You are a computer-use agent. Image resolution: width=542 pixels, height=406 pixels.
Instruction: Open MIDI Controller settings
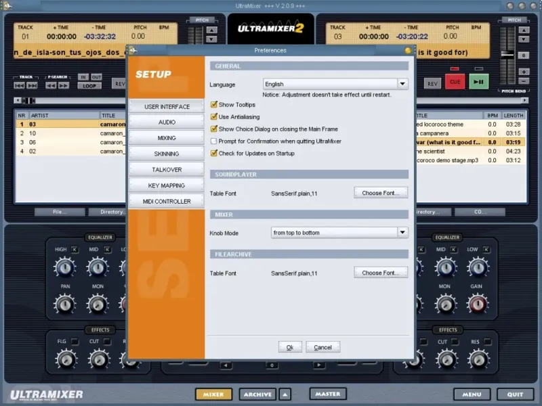(167, 201)
